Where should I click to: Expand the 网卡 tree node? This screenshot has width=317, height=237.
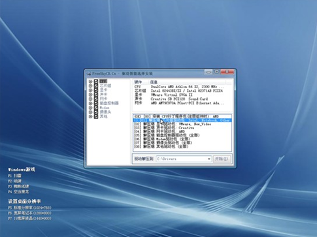click(91, 99)
